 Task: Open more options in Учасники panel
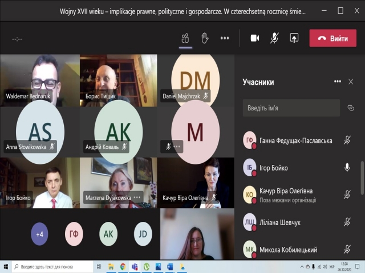tap(338, 81)
